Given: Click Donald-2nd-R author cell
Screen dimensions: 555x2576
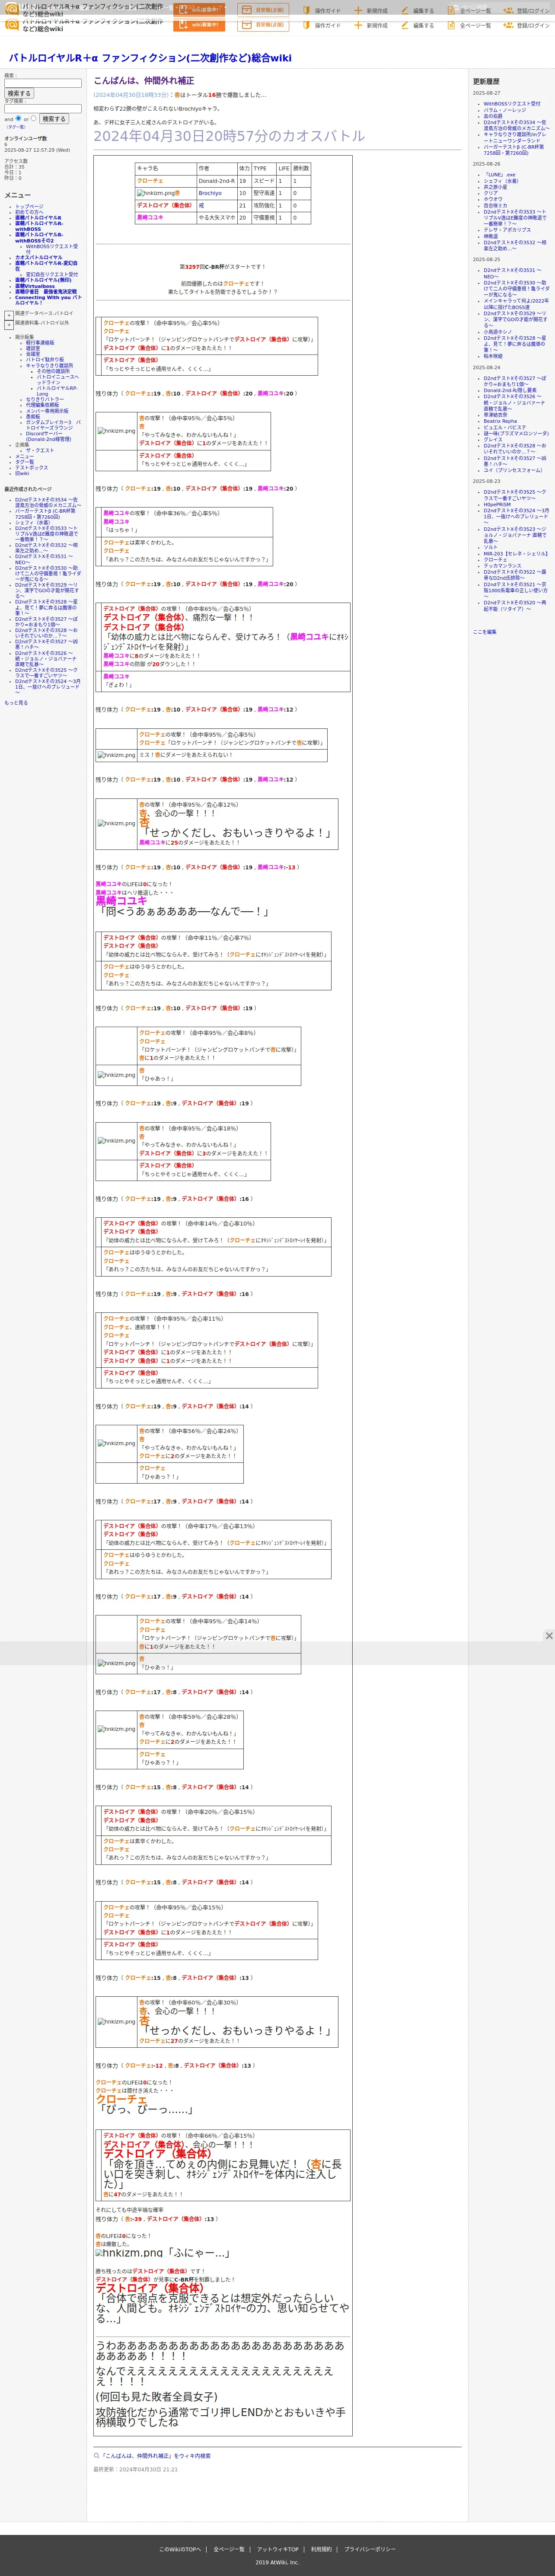Looking at the screenshot, I should pos(216,181).
